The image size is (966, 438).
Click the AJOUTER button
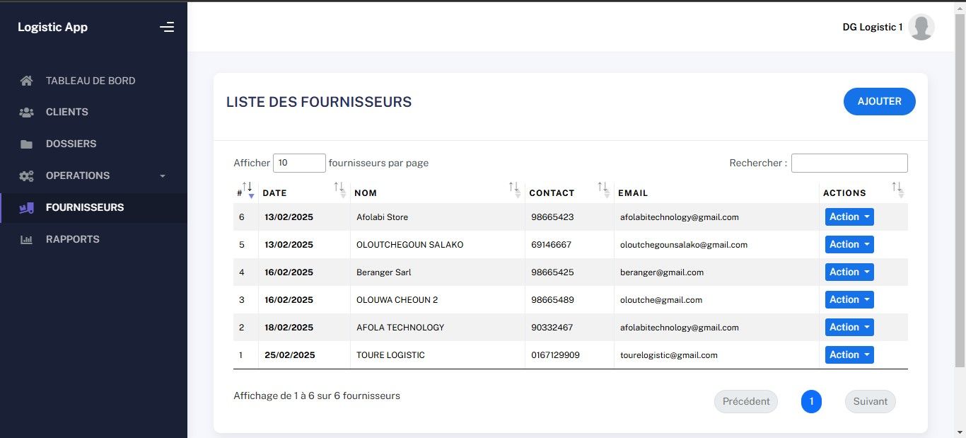coord(879,101)
